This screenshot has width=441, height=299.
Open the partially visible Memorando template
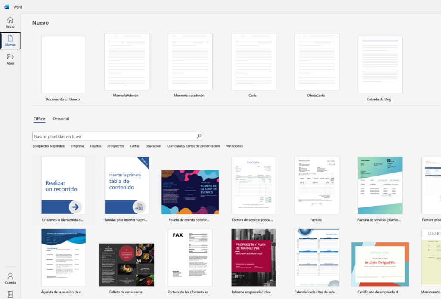[431, 257]
